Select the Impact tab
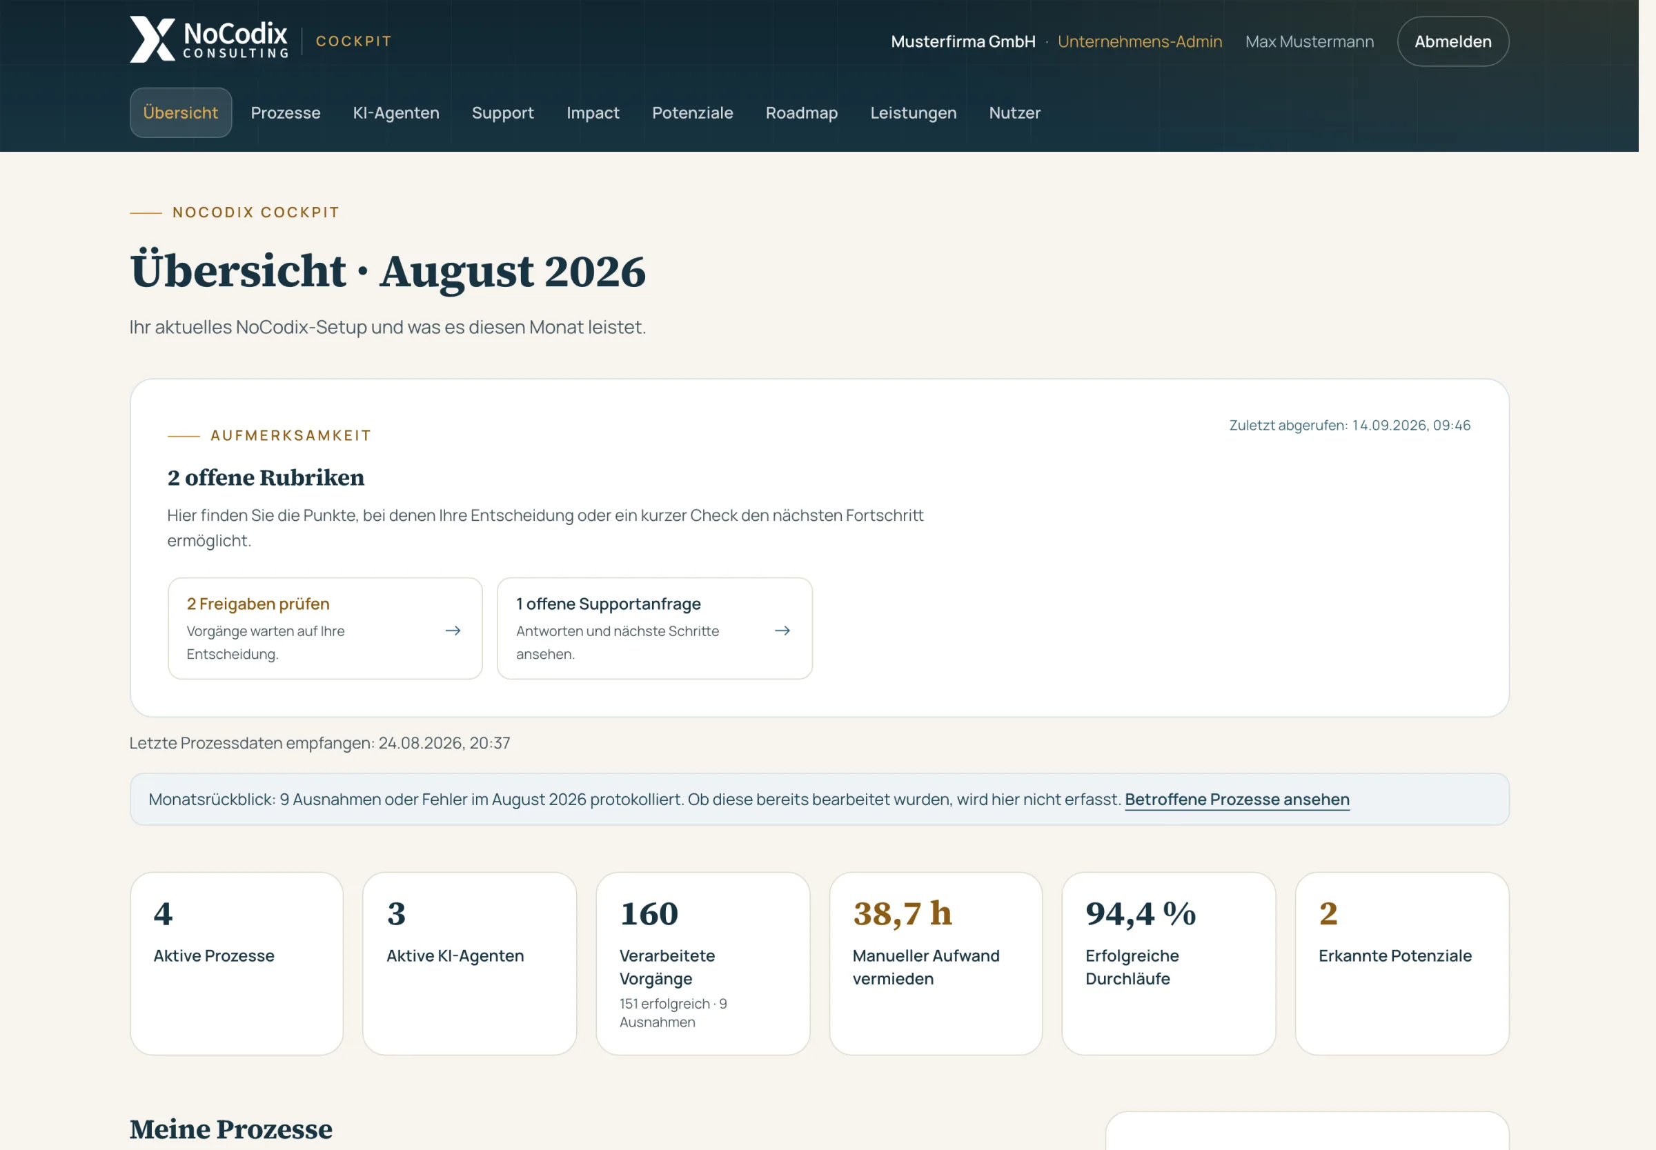The height and width of the screenshot is (1150, 1656). click(592, 112)
